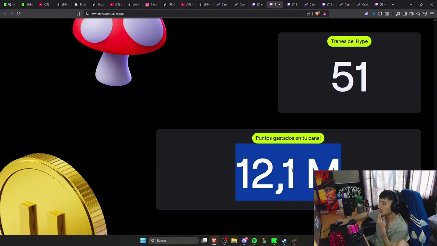Open the Brave Rewards triangle icon
This screenshot has width=437, height=246.
[324, 14]
